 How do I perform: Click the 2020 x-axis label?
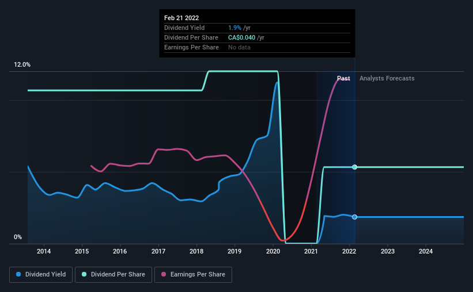273,251
